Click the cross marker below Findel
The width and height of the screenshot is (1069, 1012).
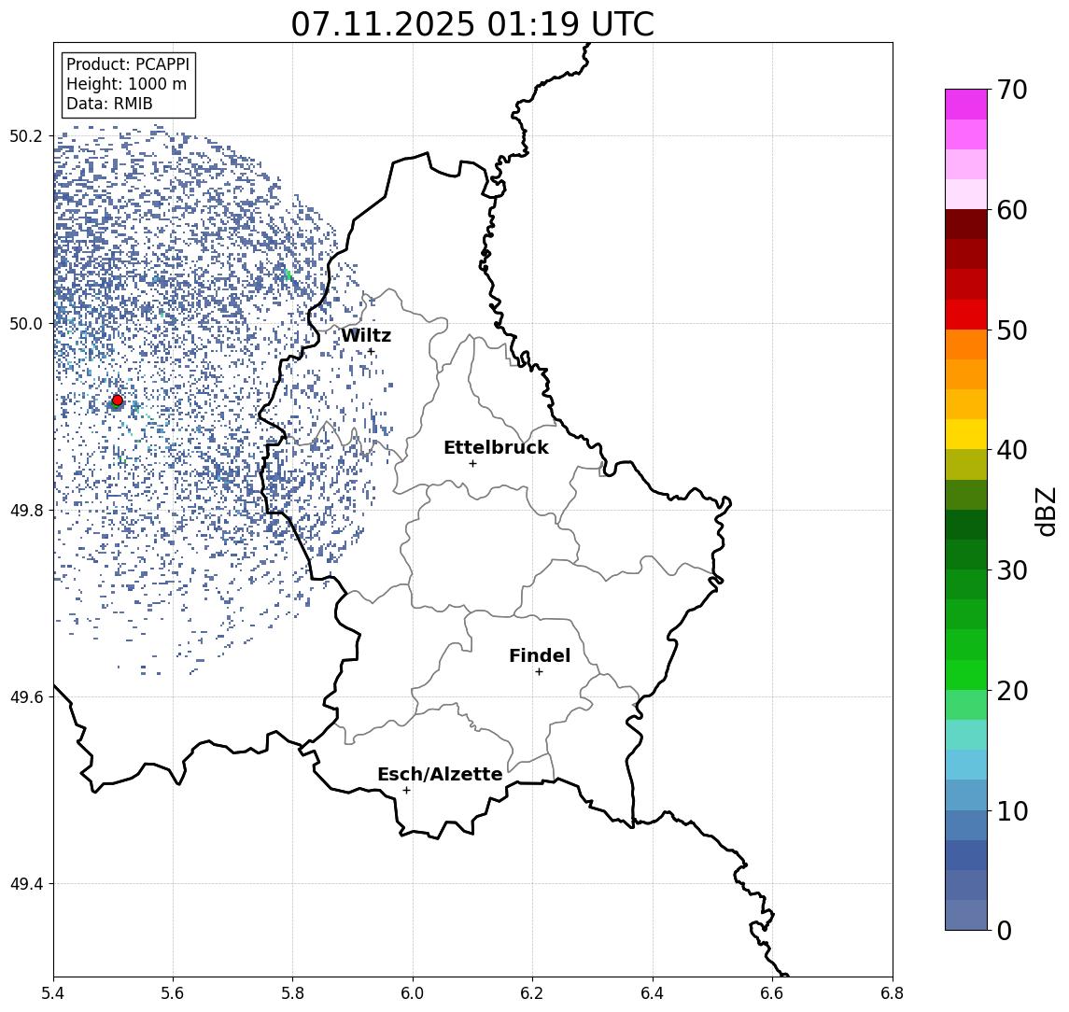[x=539, y=672]
